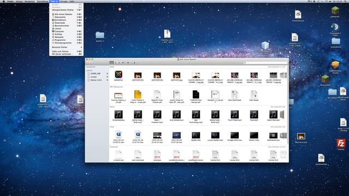Click show-all link for Filme section
The height and width of the screenshot is (196, 349).
click(278, 127)
